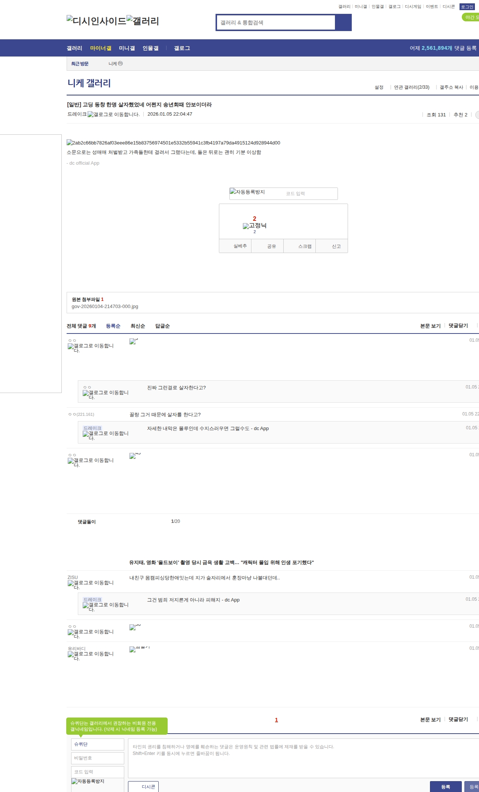Toggle 야간 모드 night mode
This screenshot has width=479, height=792.
point(471,17)
